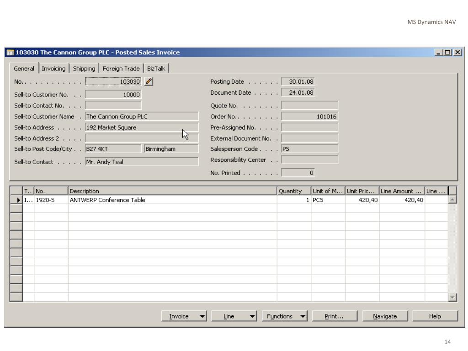Click the Posting Date field
This screenshot has height=351, width=468.
click(298, 81)
